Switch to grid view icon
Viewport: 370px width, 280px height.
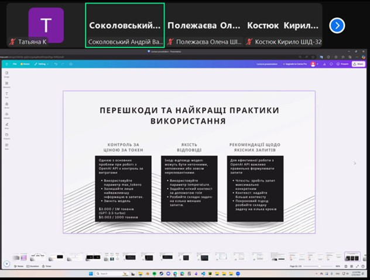(352, 266)
